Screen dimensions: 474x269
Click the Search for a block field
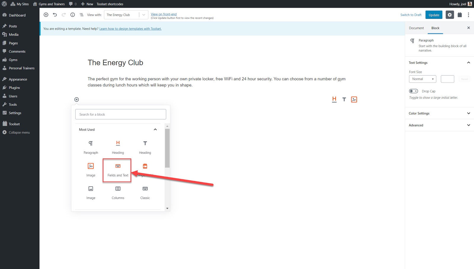[121, 114]
